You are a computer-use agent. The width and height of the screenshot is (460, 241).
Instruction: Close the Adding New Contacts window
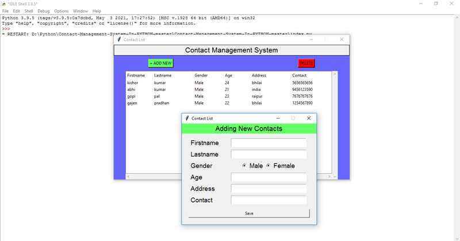(x=309, y=118)
